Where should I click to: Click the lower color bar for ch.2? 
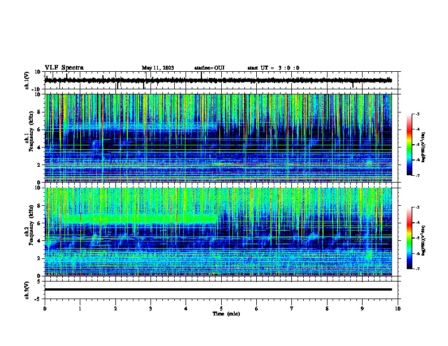409,238
